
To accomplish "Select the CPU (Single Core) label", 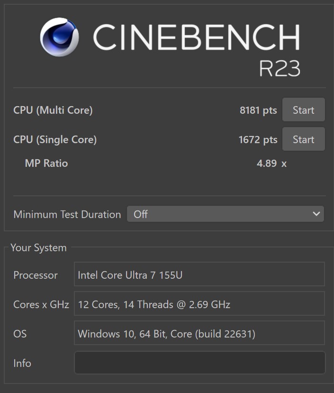I will coord(55,139).
